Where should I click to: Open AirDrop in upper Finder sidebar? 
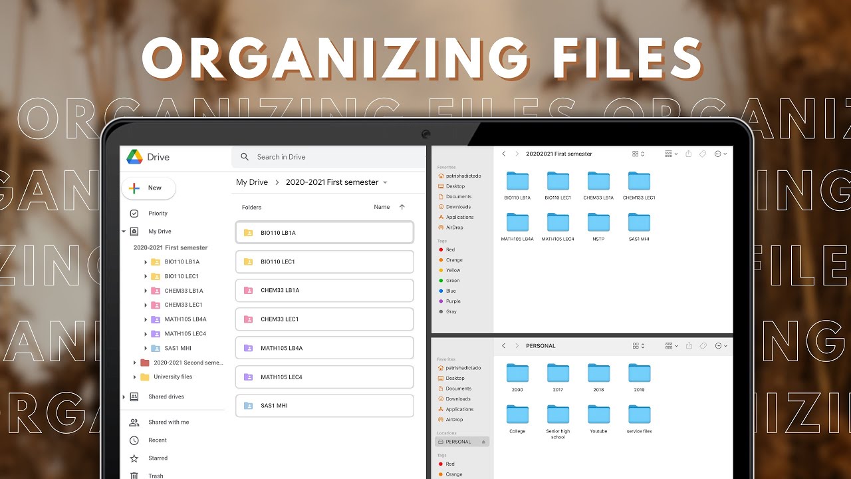pyautogui.click(x=450, y=228)
